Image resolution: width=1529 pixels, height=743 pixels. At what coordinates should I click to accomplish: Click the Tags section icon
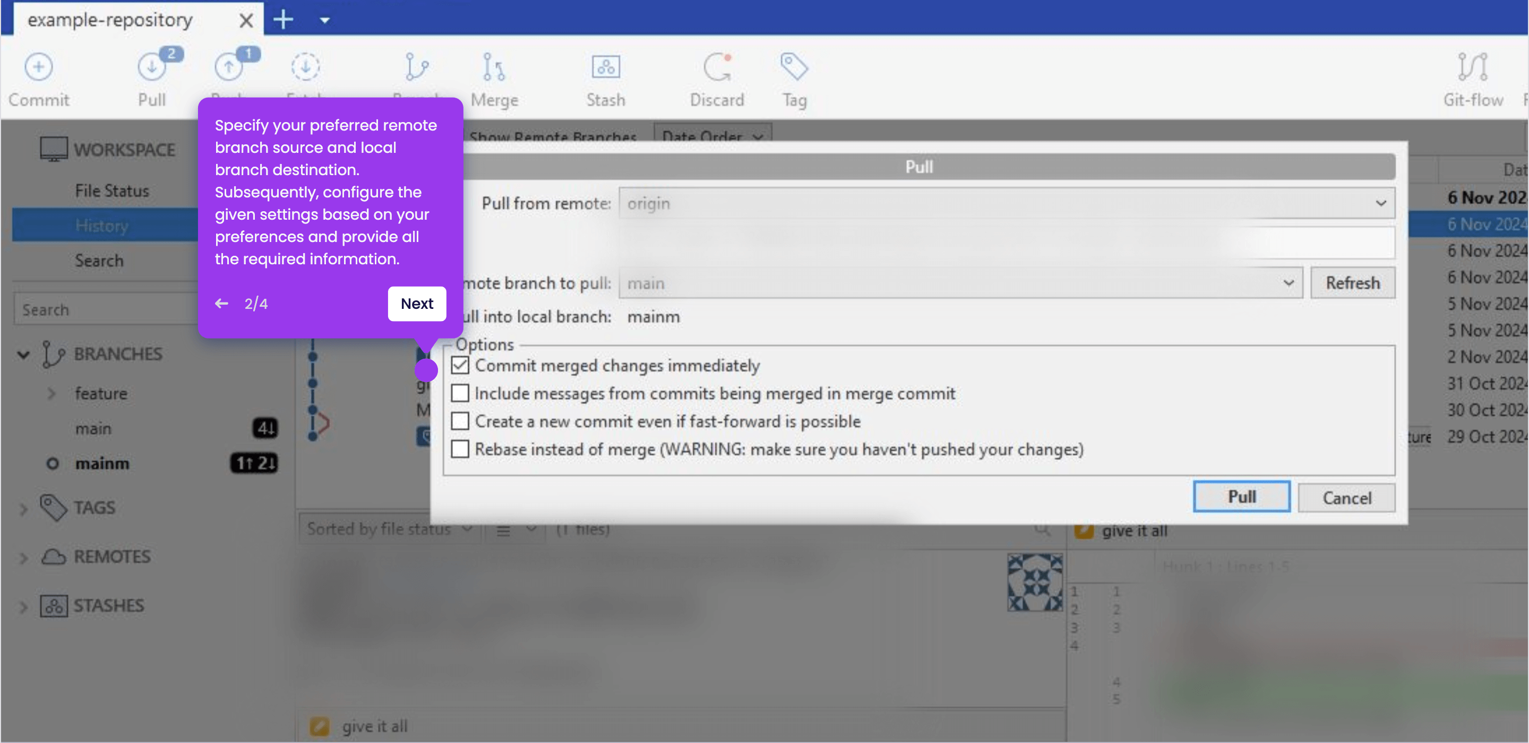(54, 508)
